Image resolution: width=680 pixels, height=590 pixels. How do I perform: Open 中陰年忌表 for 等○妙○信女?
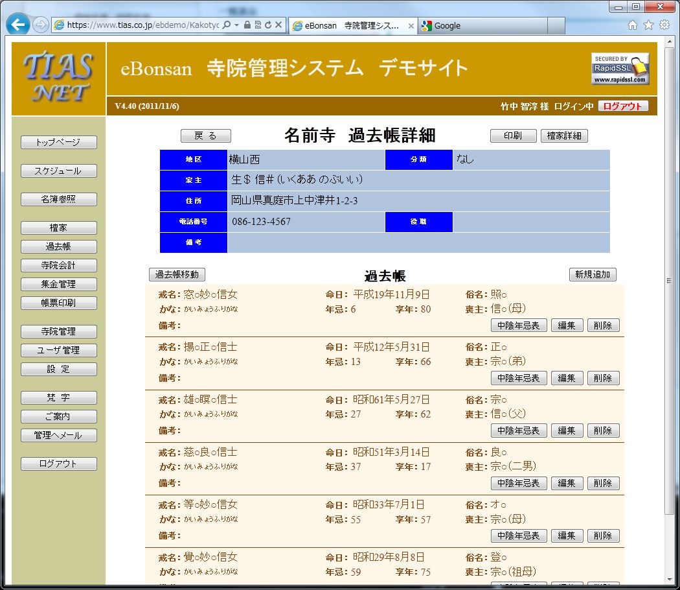[519, 536]
